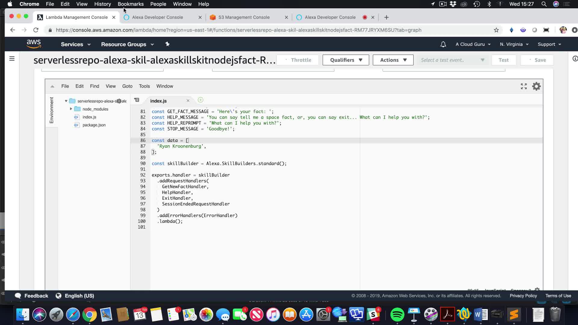578x325 pixels.
Task: Click the AWS logo home icon
Action: (34, 44)
